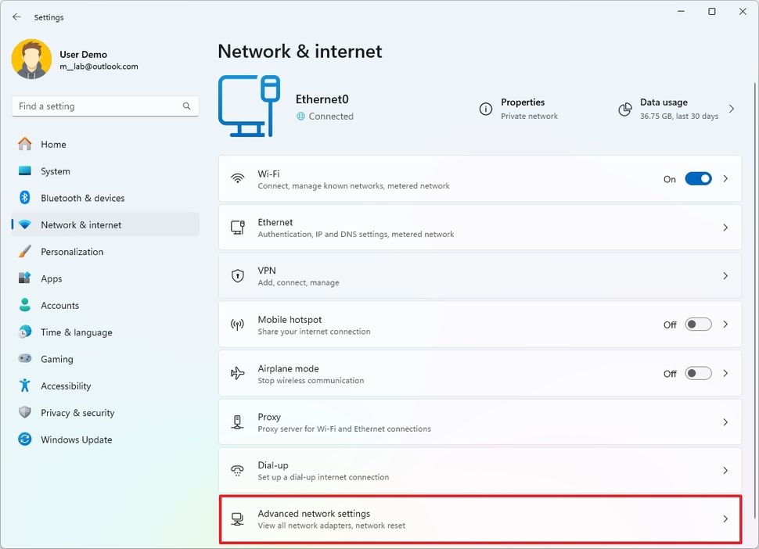
Task: Enable Mobile hotspot
Action: [x=696, y=325]
